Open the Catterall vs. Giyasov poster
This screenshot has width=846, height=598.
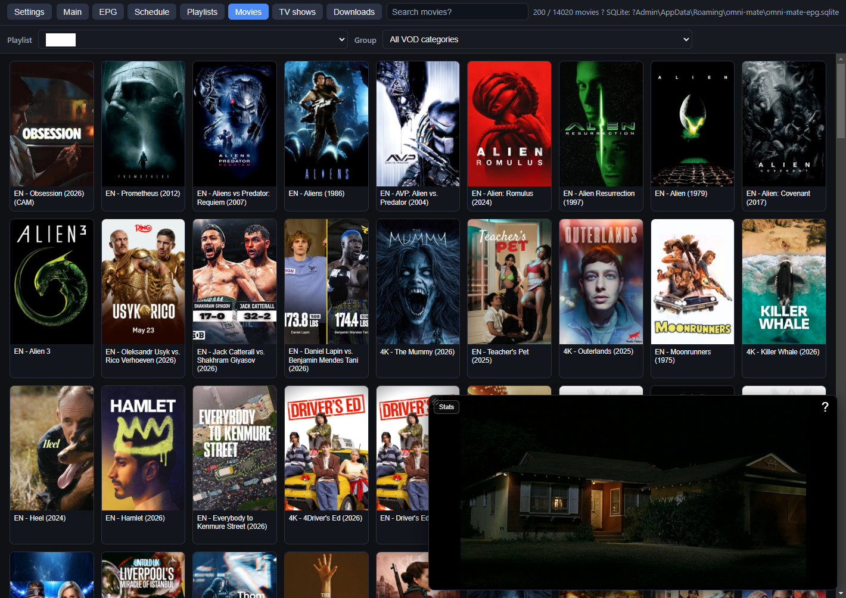[235, 282]
